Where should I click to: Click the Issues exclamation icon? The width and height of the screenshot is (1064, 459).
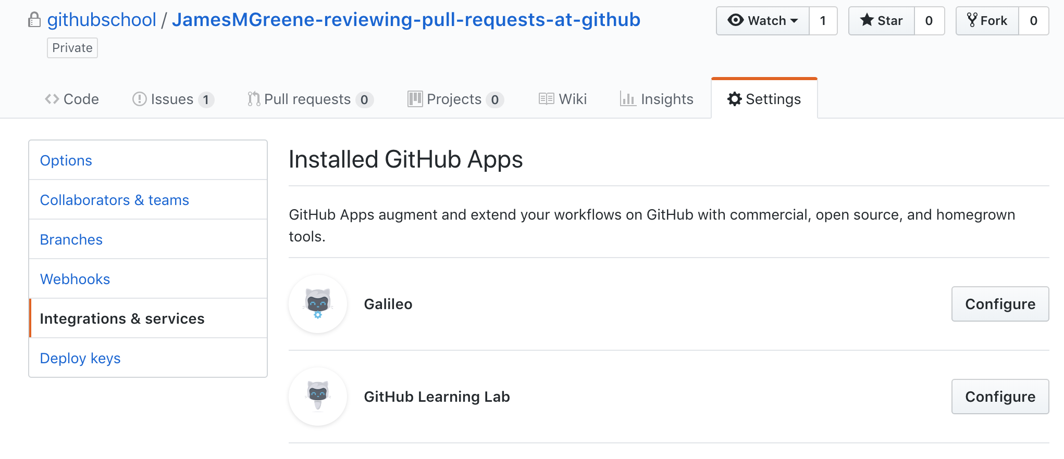139,99
